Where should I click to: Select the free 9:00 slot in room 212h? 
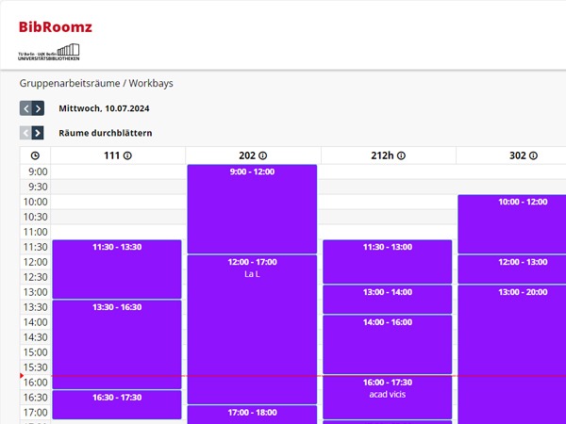[389, 171]
